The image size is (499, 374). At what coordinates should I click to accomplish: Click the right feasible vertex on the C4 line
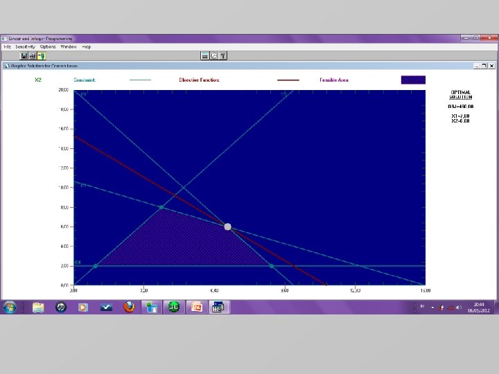(x=272, y=266)
